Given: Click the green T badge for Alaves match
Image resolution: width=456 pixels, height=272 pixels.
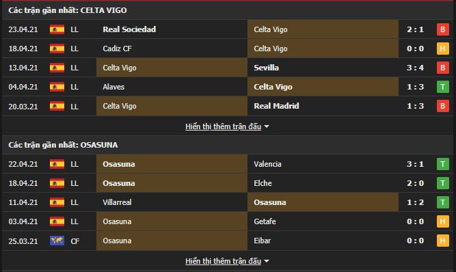Looking at the screenshot, I should (x=442, y=87).
